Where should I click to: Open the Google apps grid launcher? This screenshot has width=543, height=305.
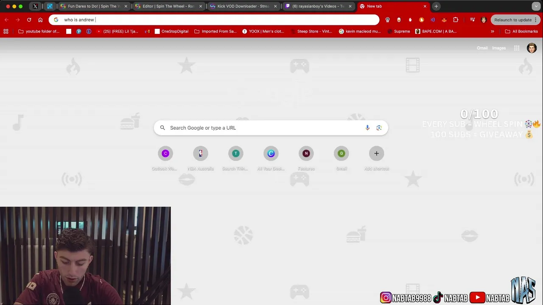517,48
